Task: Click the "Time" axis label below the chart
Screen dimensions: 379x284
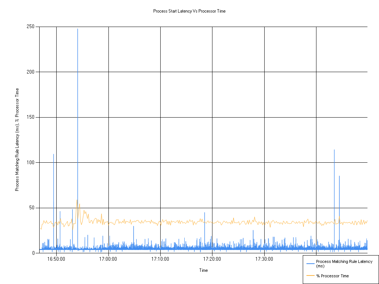Action: [x=203, y=270]
